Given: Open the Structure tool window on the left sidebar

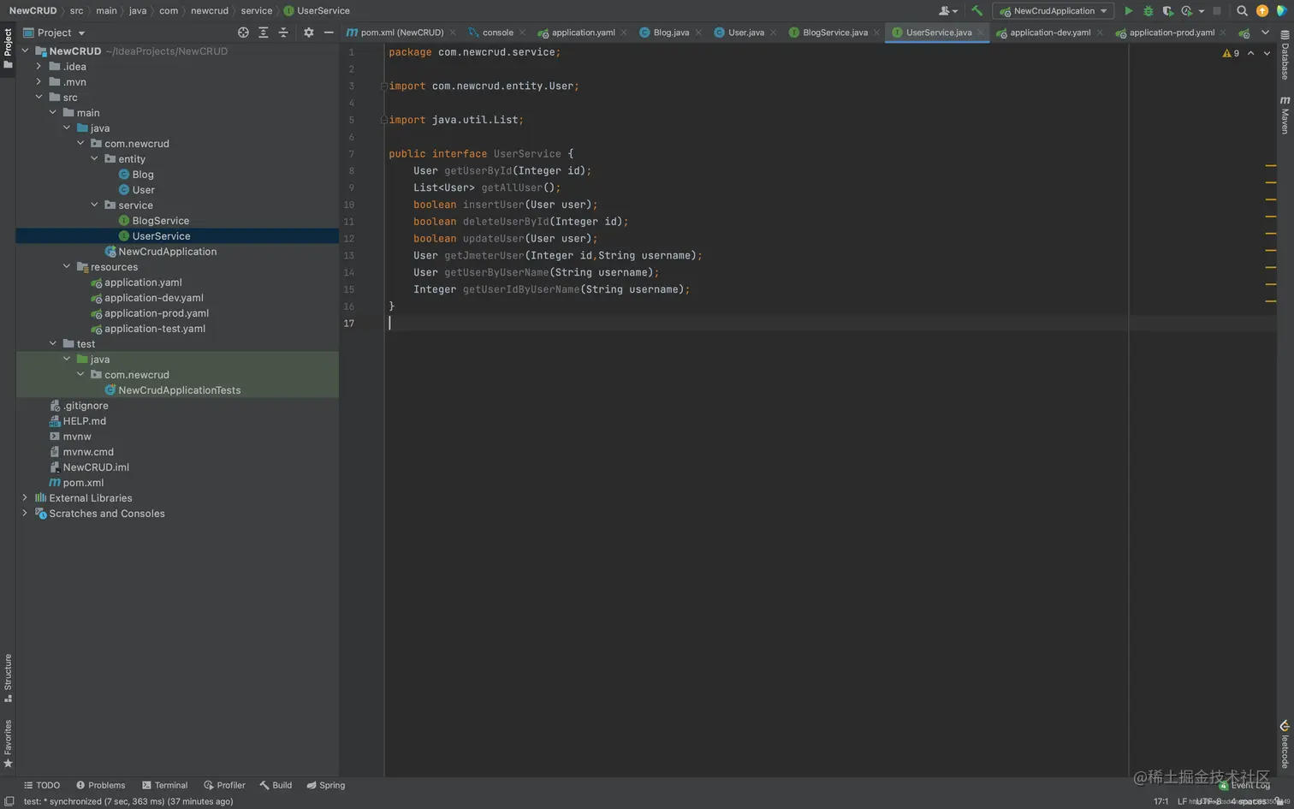Looking at the screenshot, I should tap(8, 678).
